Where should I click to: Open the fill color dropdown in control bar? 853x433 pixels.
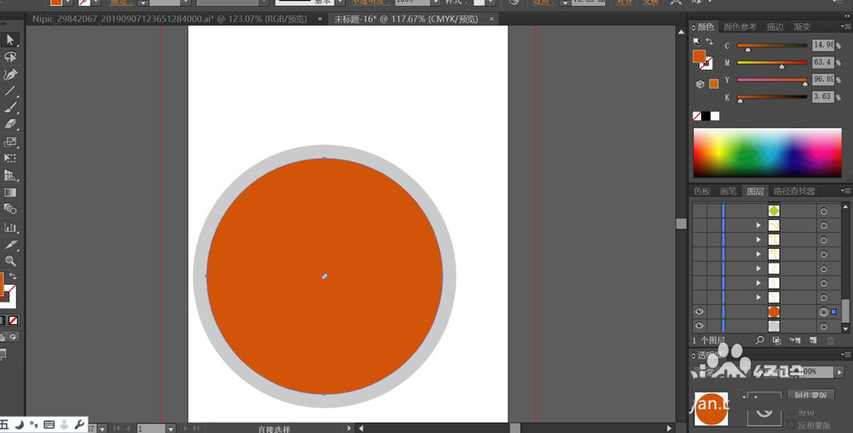tap(68, 3)
